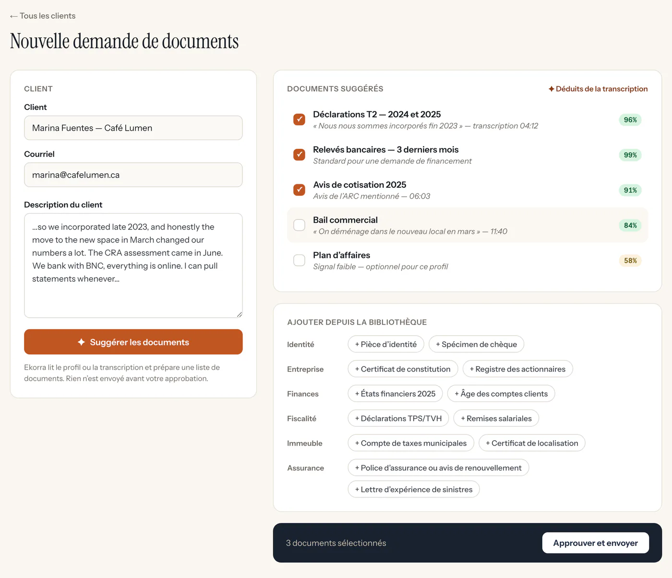The image size is (672, 578).
Task: Add Remises salariales chip
Action: (x=496, y=418)
